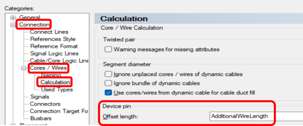Open the Connectors category
The height and width of the screenshot is (126, 303).
[45, 104]
